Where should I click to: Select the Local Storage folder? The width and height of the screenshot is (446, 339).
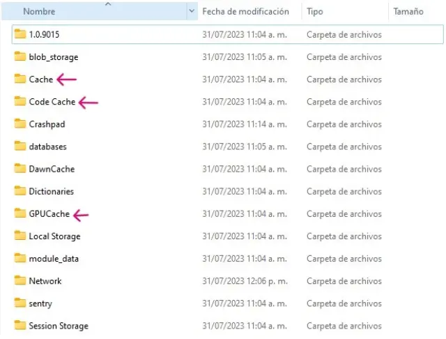(x=54, y=236)
